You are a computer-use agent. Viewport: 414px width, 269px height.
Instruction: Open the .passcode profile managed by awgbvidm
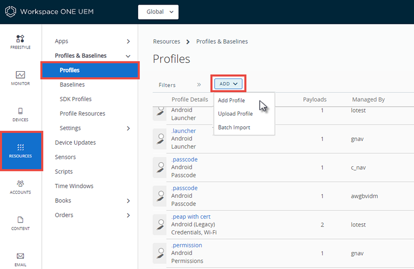coord(184,188)
